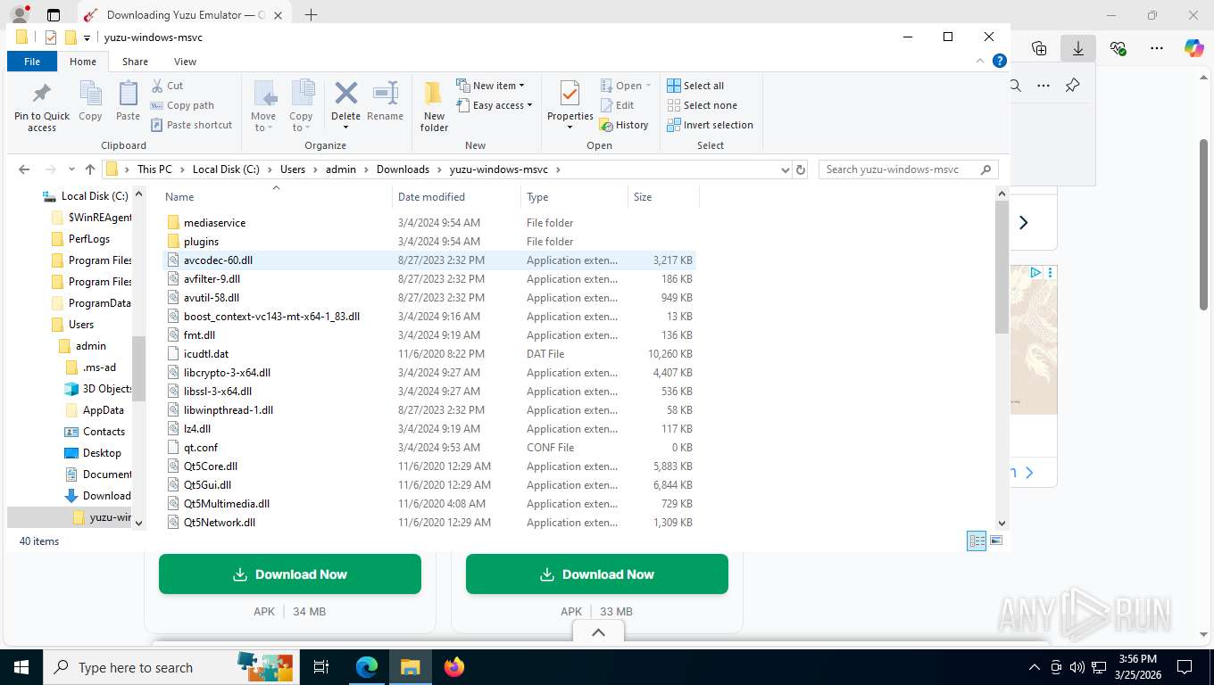Click the Windows Start button
1214x685 pixels.
[21, 666]
